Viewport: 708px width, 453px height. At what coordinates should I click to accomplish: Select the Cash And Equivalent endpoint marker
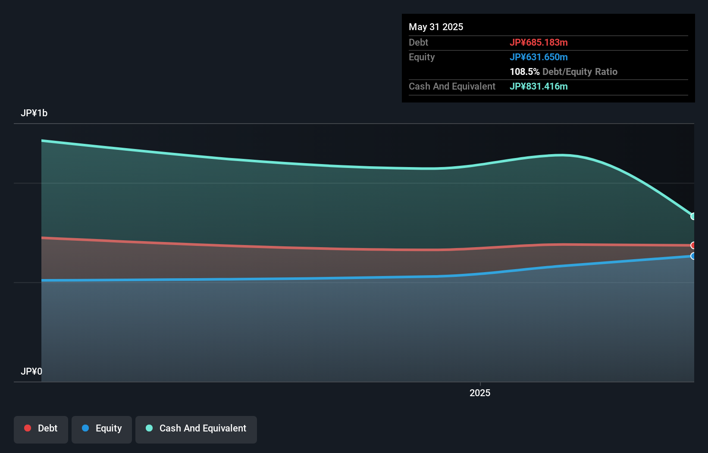coord(693,216)
